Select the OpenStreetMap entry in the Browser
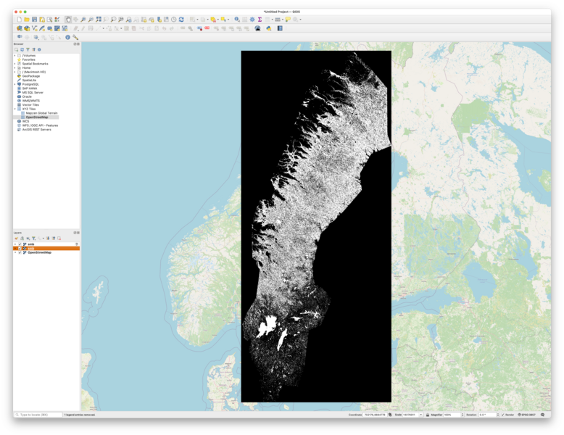This screenshot has height=435, width=564. click(x=37, y=117)
